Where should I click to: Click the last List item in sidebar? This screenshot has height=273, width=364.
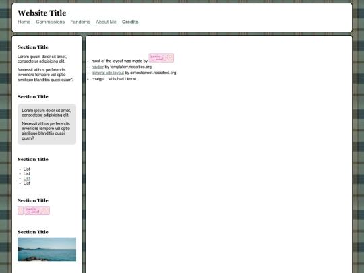[x=26, y=183]
